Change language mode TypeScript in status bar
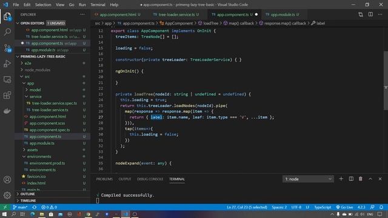The height and width of the screenshot is (218, 388). (x=323, y=207)
